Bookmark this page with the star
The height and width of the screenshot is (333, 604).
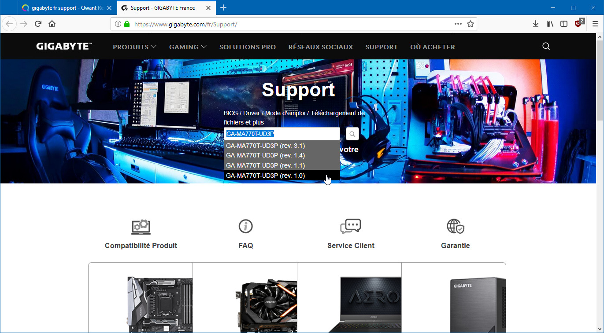(471, 24)
